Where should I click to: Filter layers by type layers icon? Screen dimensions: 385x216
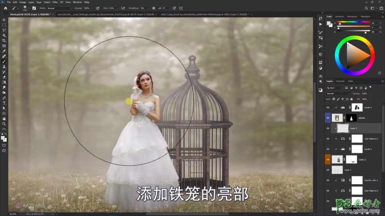(356, 88)
